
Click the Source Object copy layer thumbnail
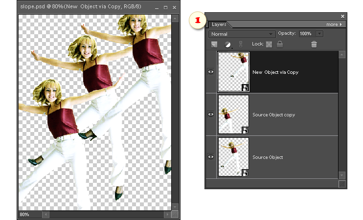pyautogui.click(x=233, y=114)
